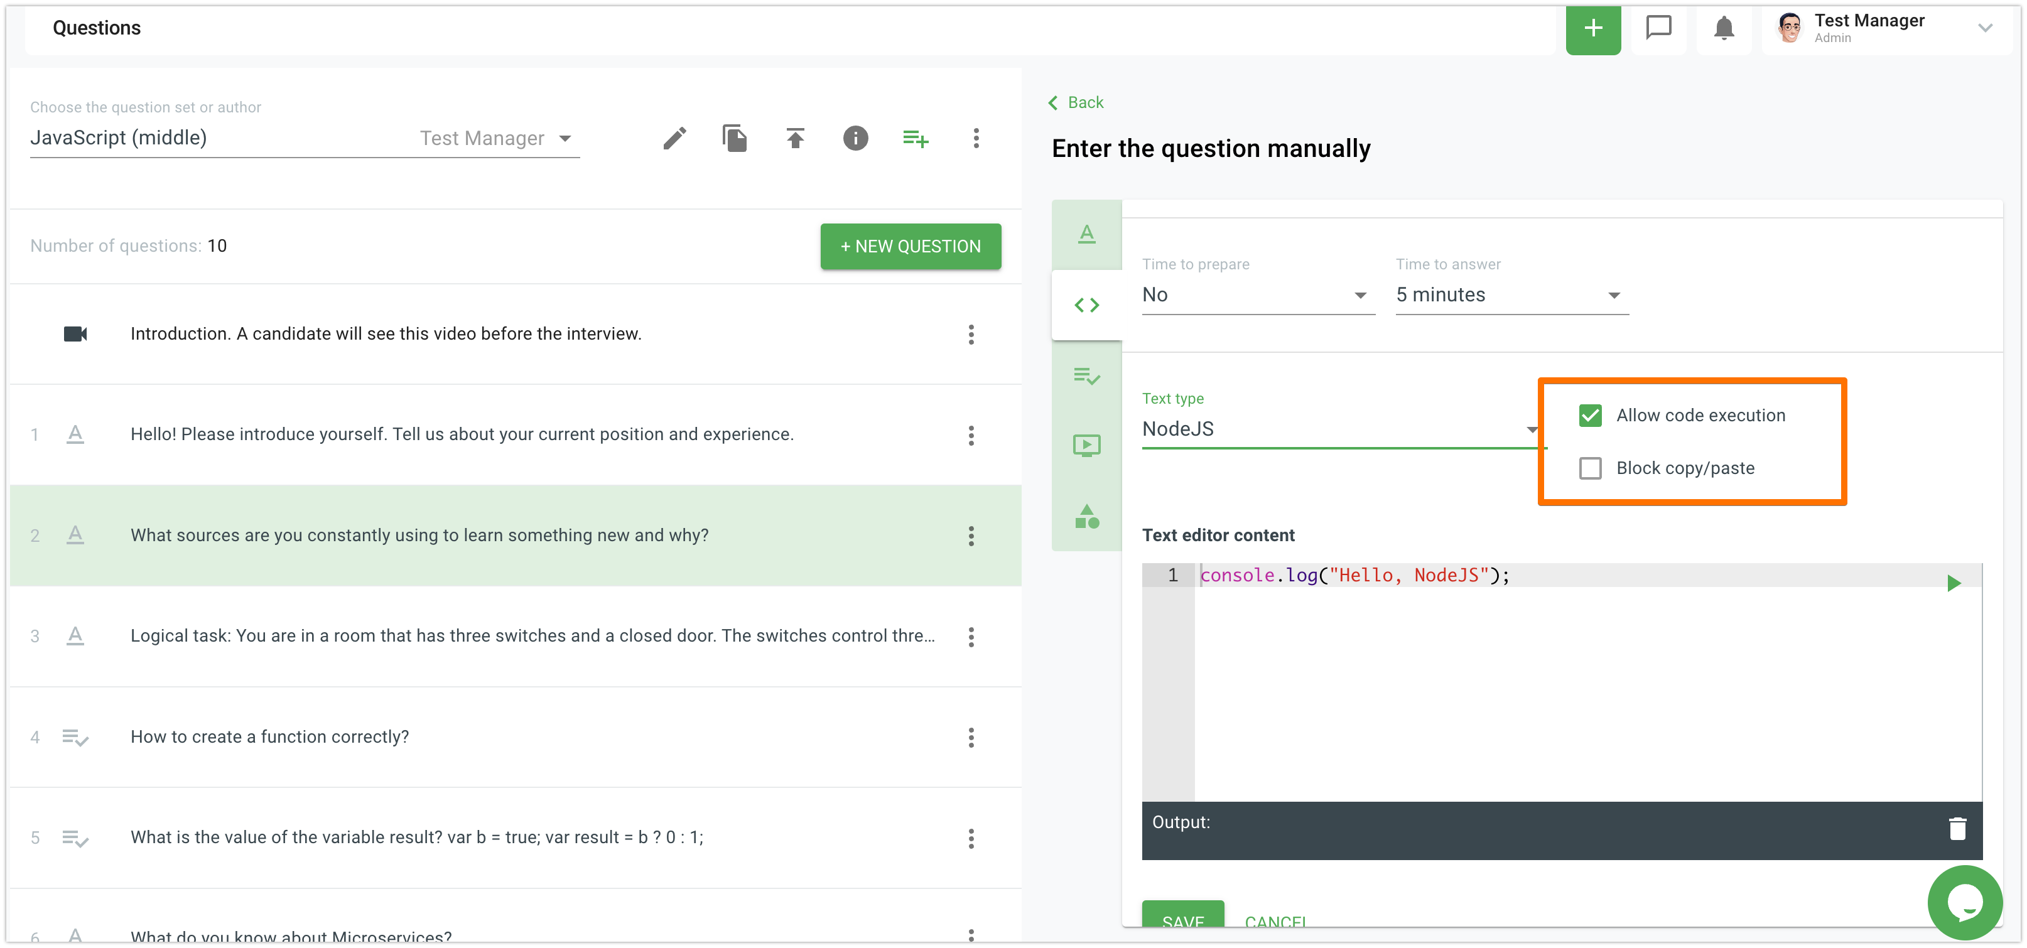The width and height of the screenshot is (2027, 948).
Task: Uncheck Allow code execution
Action: click(1589, 416)
